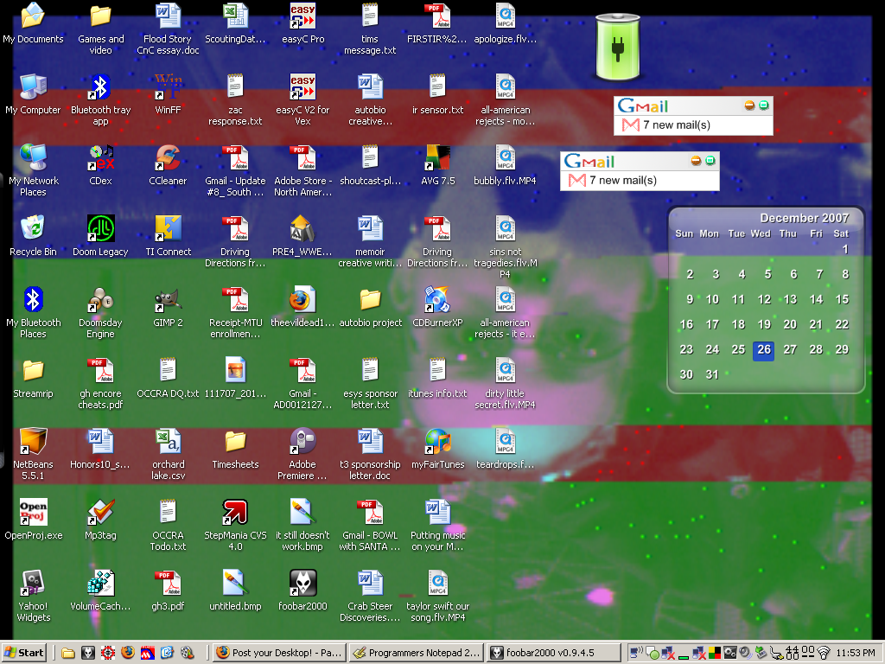This screenshot has width=885, height=664.
Task: Launch the foobar2000 desktop icon
Action: click(x=302, y=583)
